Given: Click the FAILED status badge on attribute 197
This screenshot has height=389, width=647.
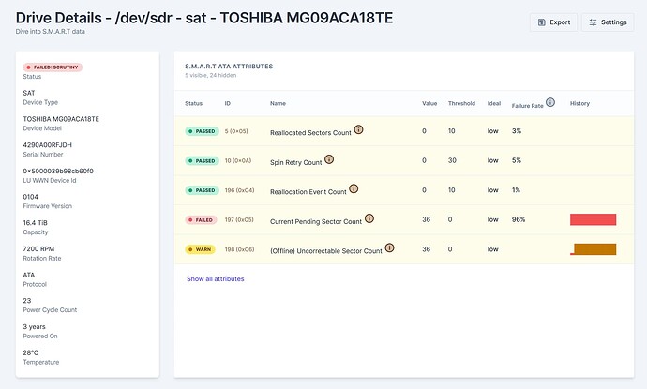Looking at the screenshot, I should click(x=202, y=220).
